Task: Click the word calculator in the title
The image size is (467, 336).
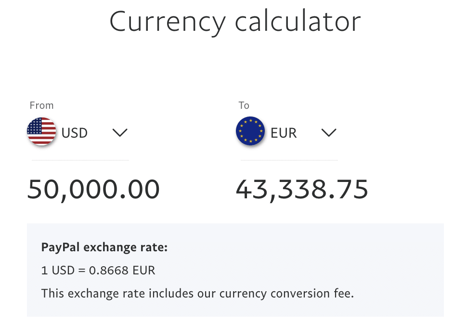Action: click(298, 22)
